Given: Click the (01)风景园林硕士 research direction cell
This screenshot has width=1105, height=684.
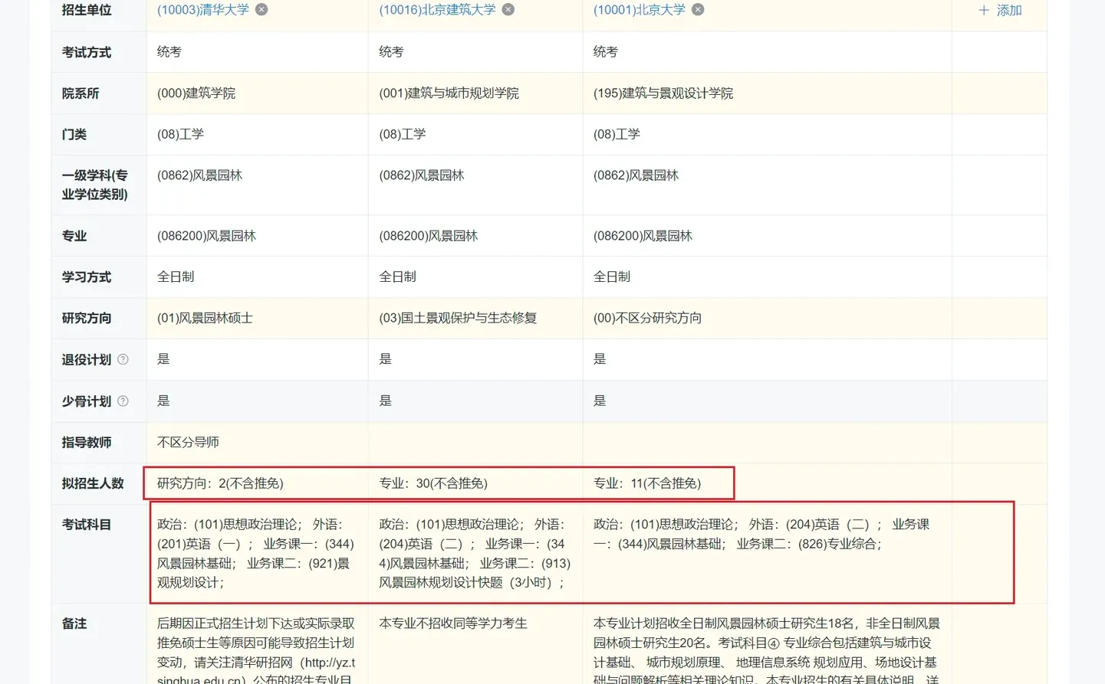Looking at the screenshot, I should tap(204, 318).
